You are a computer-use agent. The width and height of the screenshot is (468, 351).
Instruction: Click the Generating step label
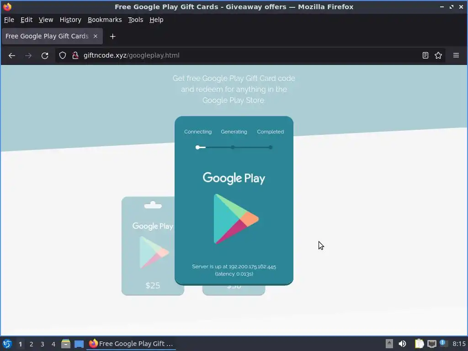pyautogui.click(x=234, y=132)
